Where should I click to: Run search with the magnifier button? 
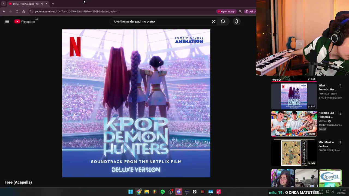223,22
